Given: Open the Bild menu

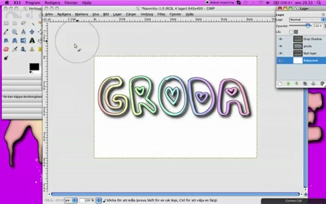Looking at the screenshot, I should pos(106,14).
